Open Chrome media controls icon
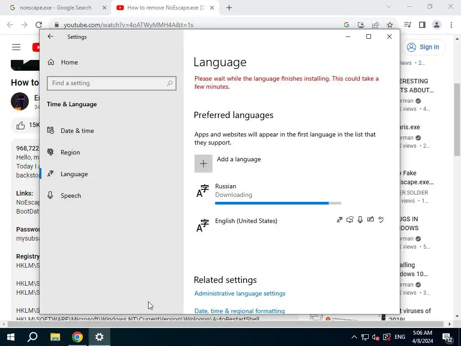This screenshot has height=346, width=461. point(407,25)
